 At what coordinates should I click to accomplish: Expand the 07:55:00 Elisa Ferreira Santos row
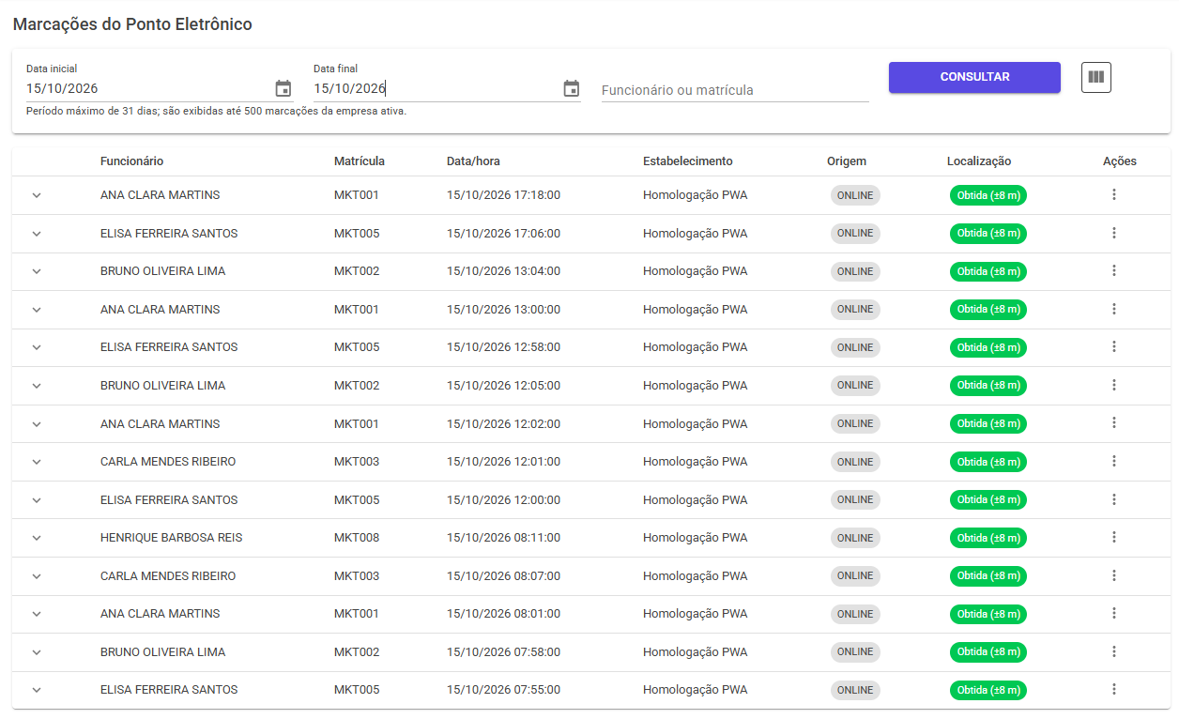37,690
